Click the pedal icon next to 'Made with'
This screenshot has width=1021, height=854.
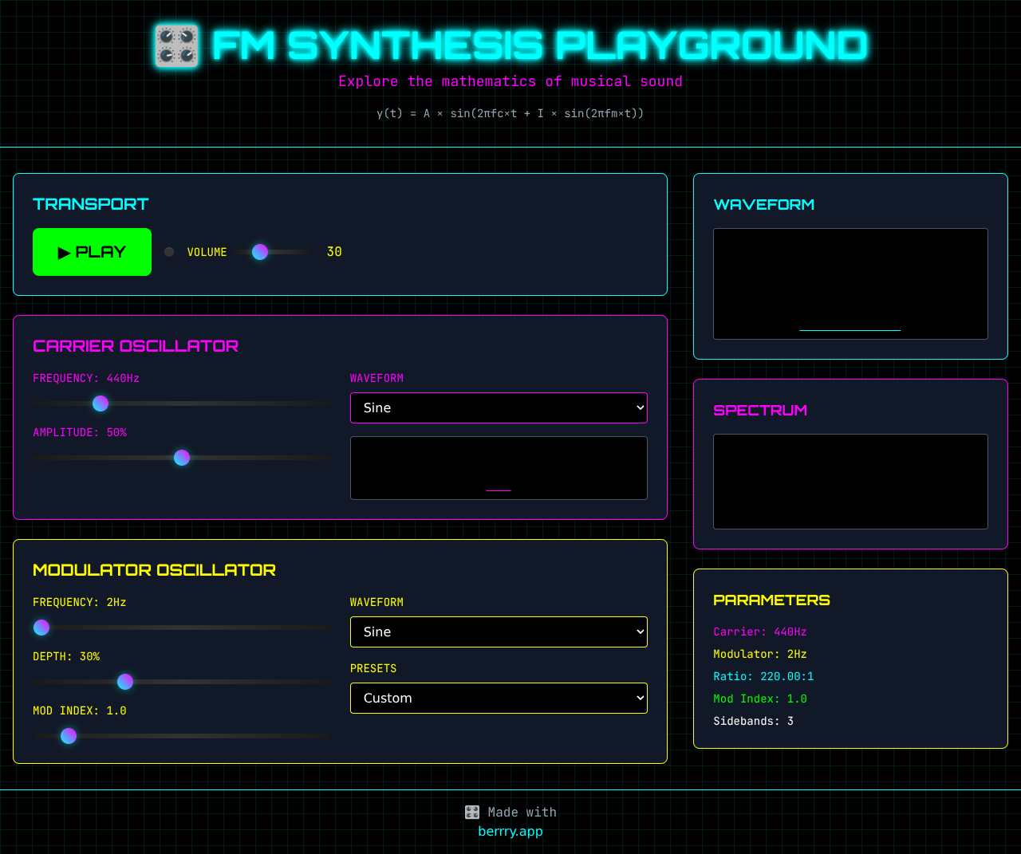(x=471, y=813)
